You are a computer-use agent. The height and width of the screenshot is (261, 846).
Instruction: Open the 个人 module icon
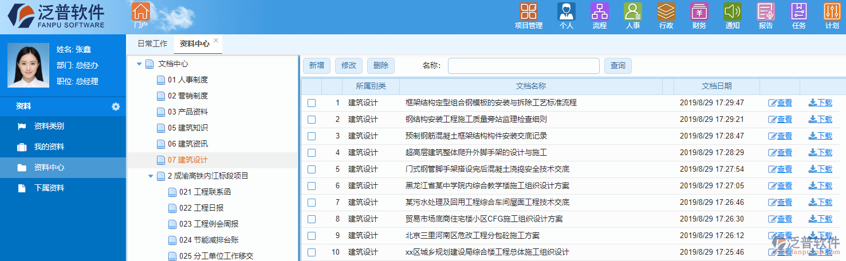566,11
